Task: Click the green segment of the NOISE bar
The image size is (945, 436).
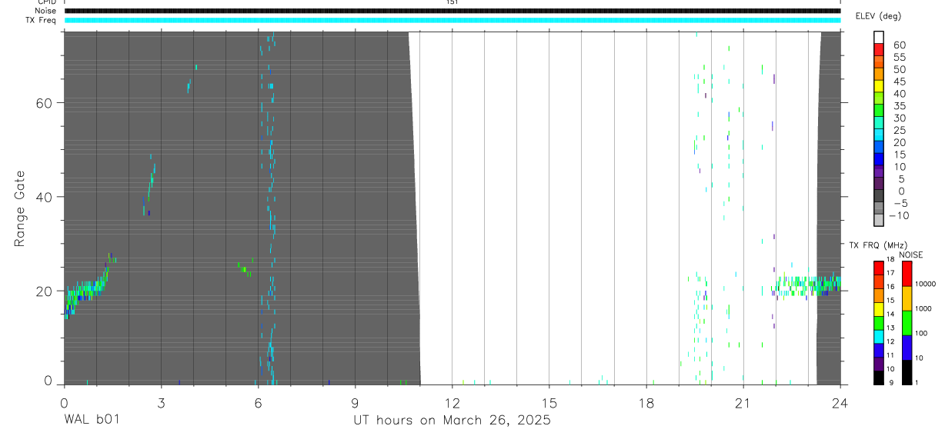Action: [907, 323]
